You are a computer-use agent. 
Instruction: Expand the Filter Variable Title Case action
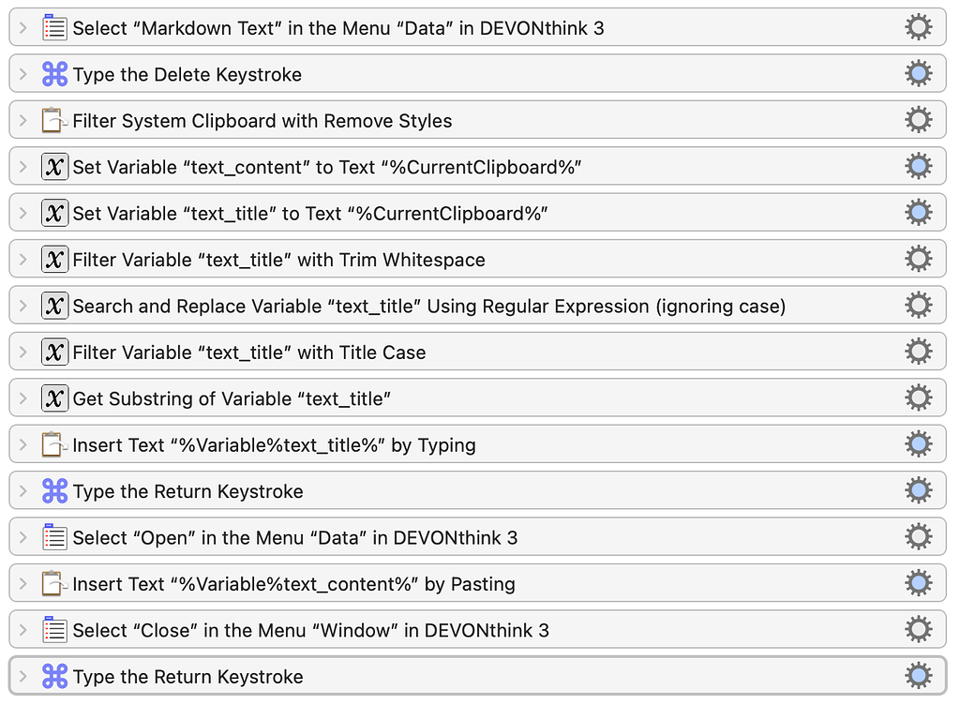(x=22, y=352)
